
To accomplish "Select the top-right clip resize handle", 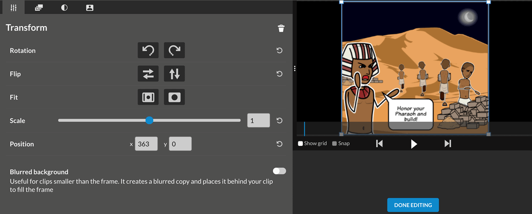I will point(489,2).
